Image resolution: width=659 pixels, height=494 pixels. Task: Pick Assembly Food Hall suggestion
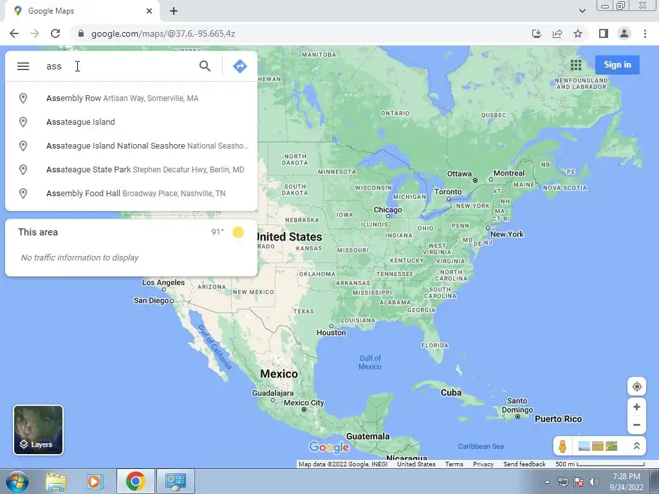coord(131,194)
